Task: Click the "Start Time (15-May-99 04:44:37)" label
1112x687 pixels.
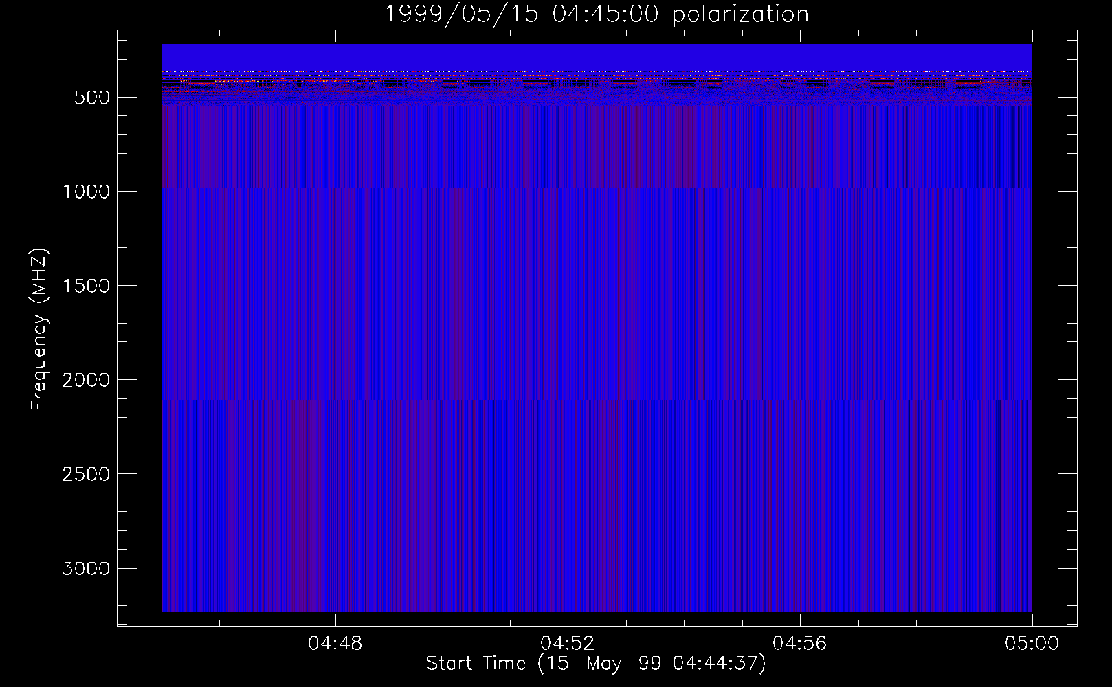Action: point(596,664)
